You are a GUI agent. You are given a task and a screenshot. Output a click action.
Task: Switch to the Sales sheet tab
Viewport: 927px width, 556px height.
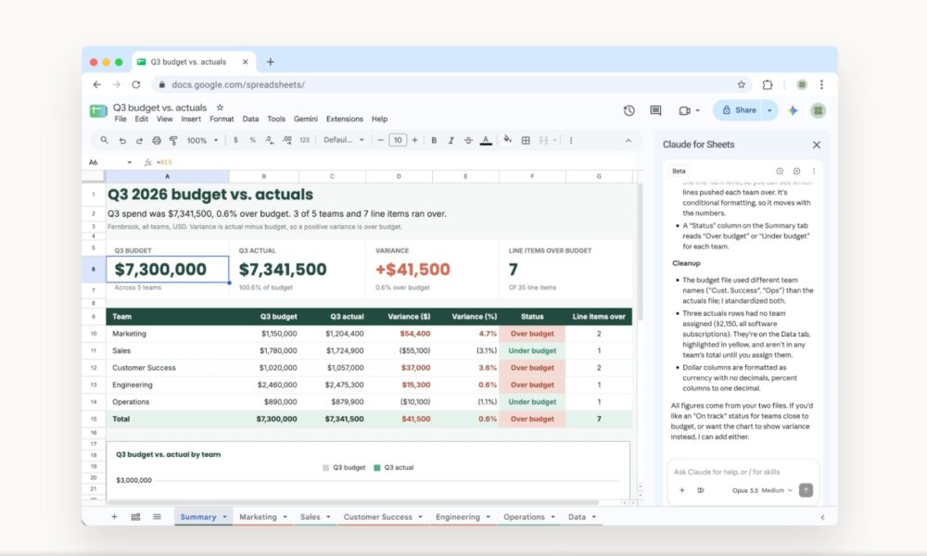(x=310, y=517)
